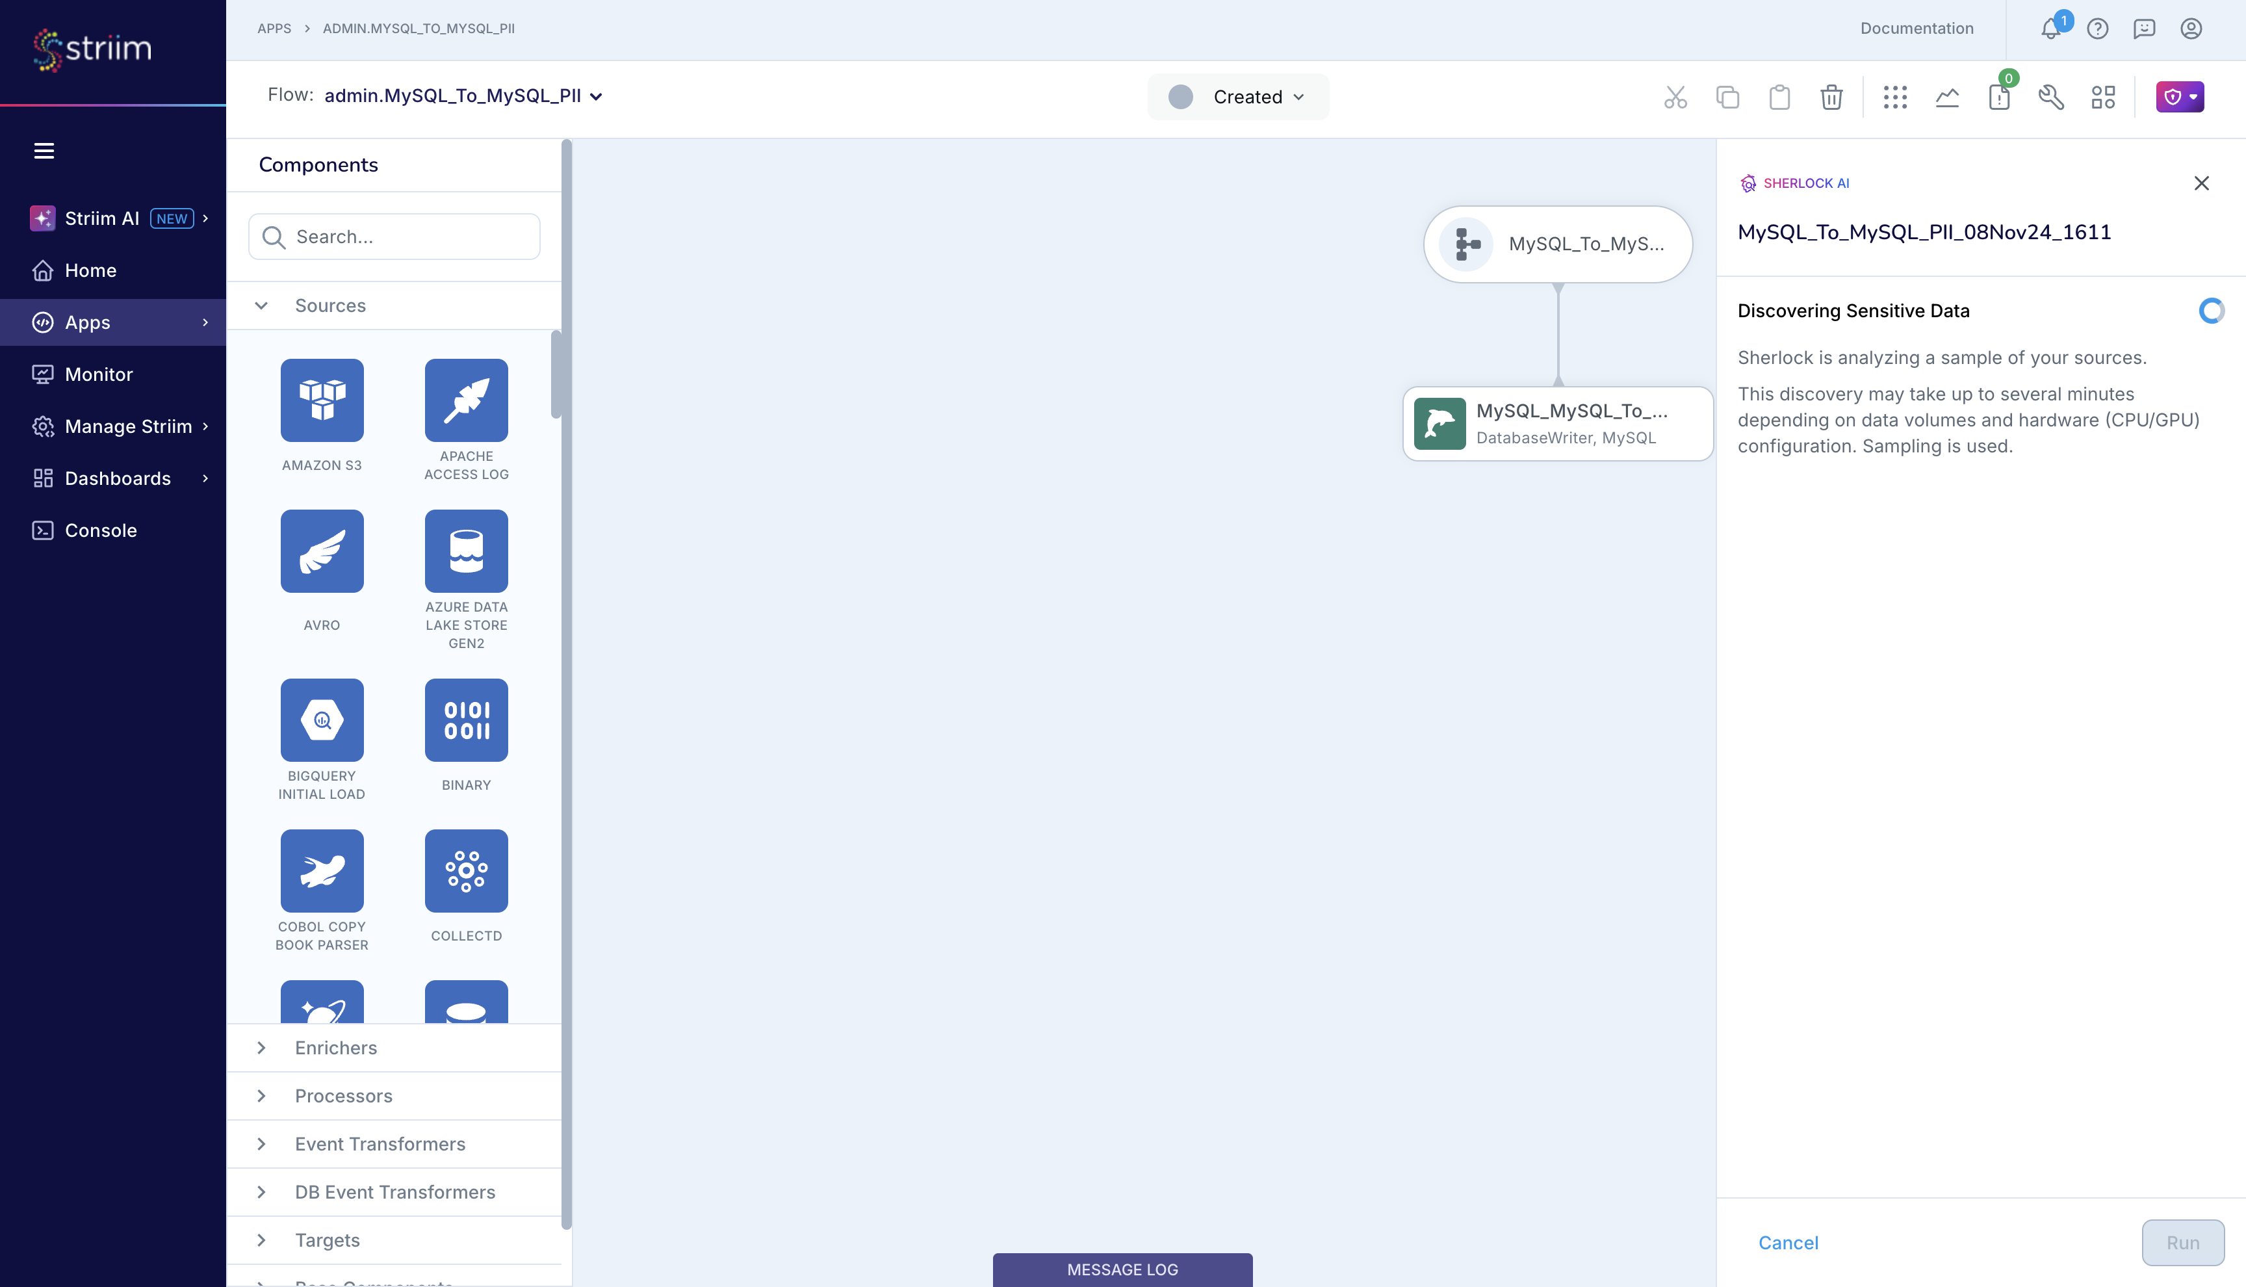The height and width of the screenshot is (1287, 2246).
Task: Open the Created status dropdown
Action: [x=1238, y=97]
